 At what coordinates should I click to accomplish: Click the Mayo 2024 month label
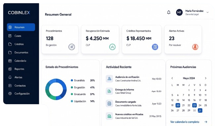(189, 78)
